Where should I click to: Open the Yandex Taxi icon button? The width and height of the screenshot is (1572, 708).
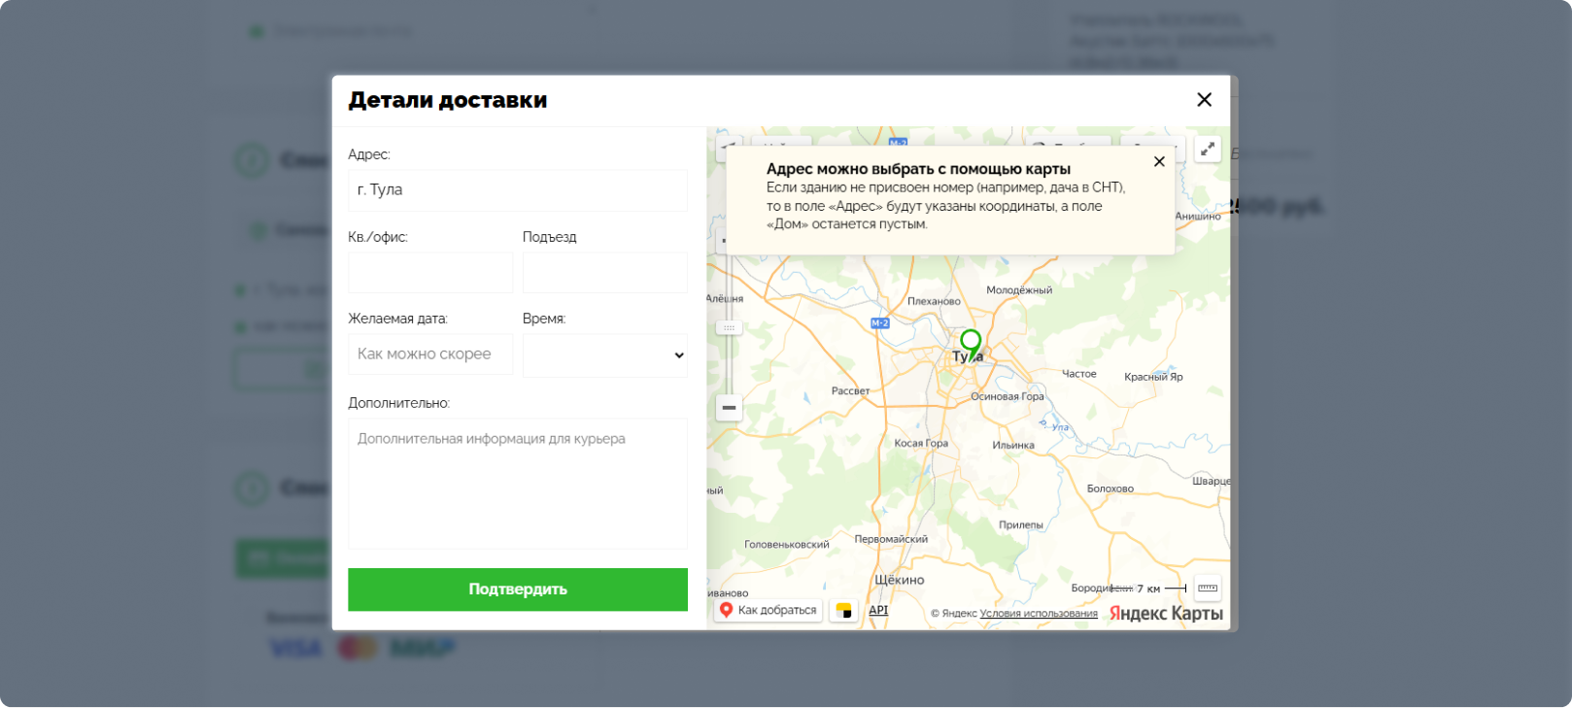tap(843, 611)
